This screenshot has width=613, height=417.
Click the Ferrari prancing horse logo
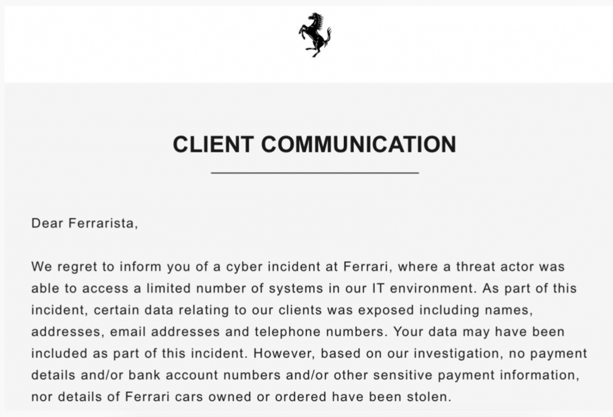click(x=315, y=34)
